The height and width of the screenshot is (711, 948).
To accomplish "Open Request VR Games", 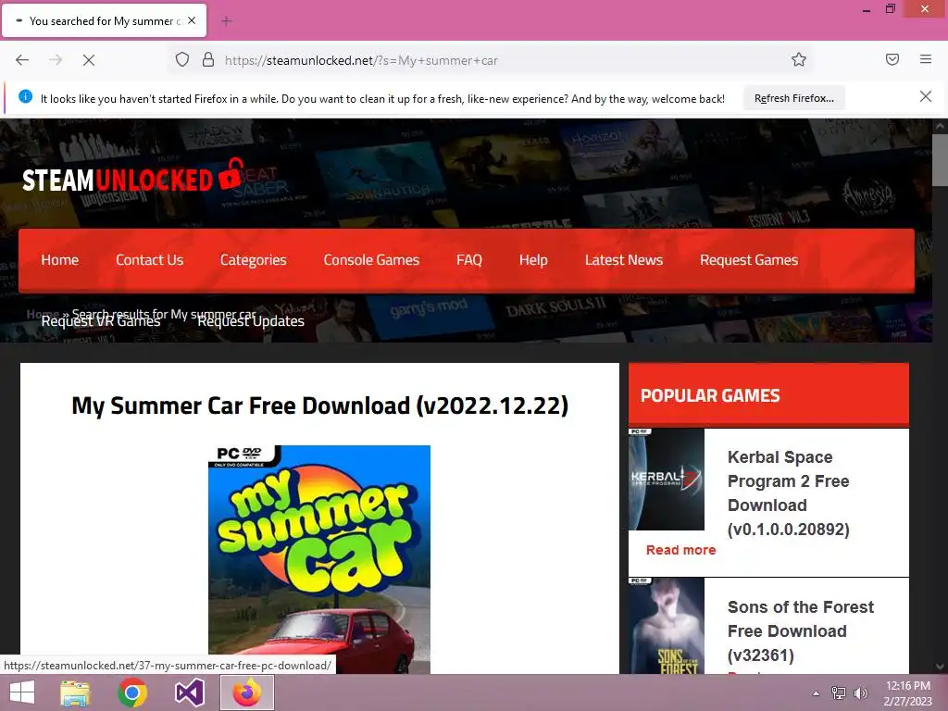I will click(x=101, y=321).
